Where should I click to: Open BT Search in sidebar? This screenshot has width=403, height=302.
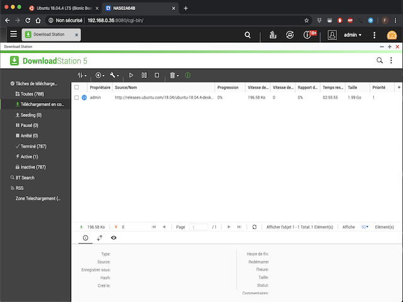23,177
